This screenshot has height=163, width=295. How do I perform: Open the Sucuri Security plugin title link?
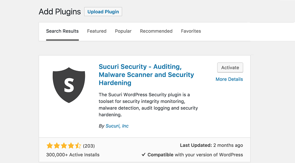coord(146,75)
